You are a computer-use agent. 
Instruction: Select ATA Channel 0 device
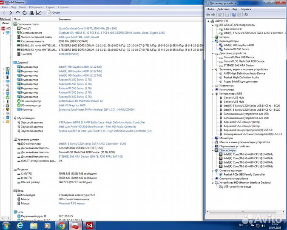pyautogui.click(x=233, y=29)
